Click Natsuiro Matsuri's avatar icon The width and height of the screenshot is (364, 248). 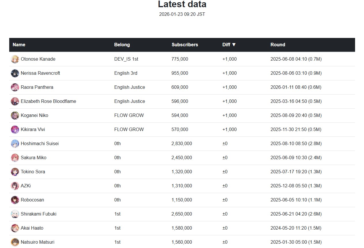pyautogui.click(x=15, y=242)
